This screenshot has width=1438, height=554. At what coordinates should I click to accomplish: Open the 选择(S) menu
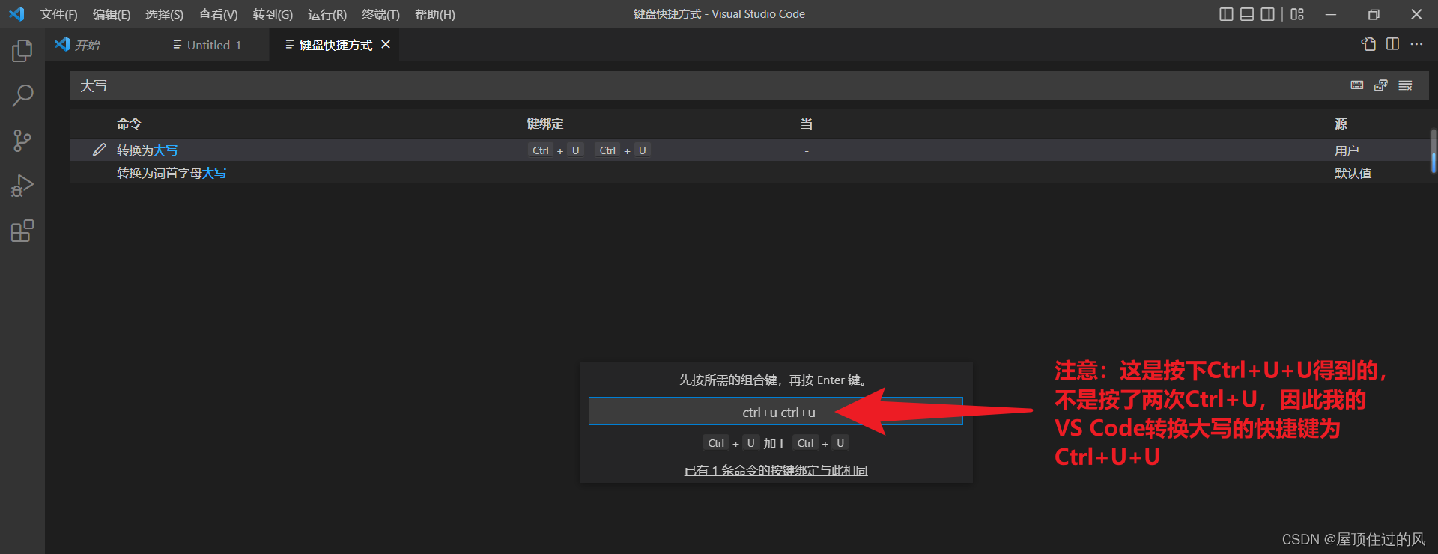click(x=164, y=14)
